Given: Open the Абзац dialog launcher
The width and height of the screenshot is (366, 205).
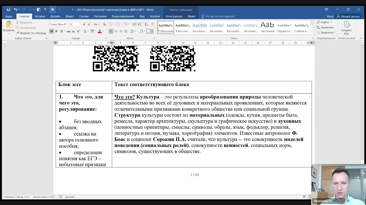Looking at the screenshot, I should pyautogui.click(x=154, y=38).
